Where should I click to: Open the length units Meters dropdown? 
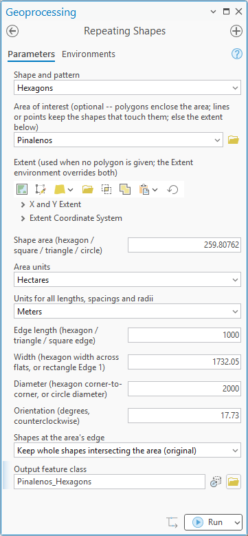[x=235, y=312]
